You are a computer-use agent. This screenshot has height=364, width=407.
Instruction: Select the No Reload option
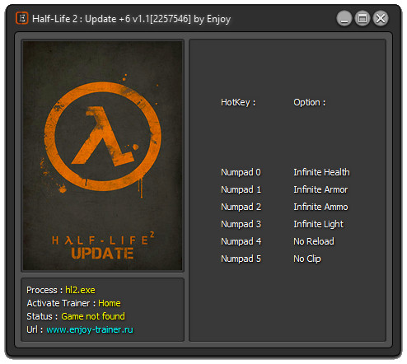tap(314, 241)
